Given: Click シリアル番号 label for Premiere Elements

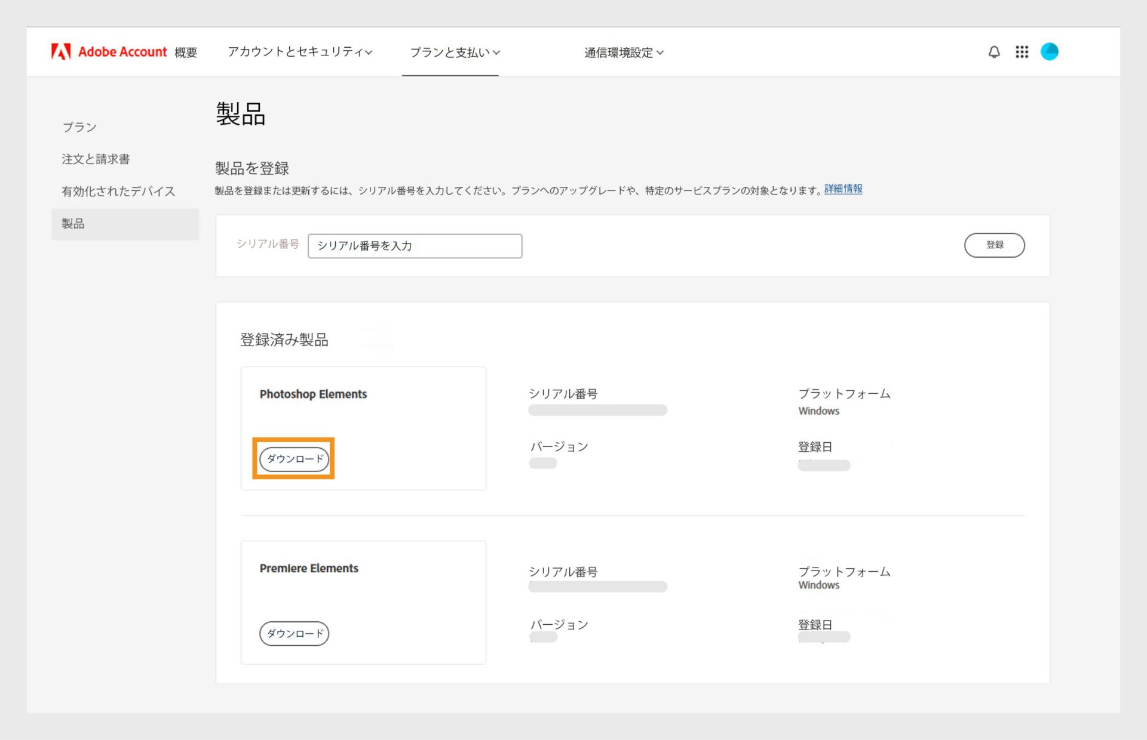Looking at the screenshot, I should (x=563, y=572).
